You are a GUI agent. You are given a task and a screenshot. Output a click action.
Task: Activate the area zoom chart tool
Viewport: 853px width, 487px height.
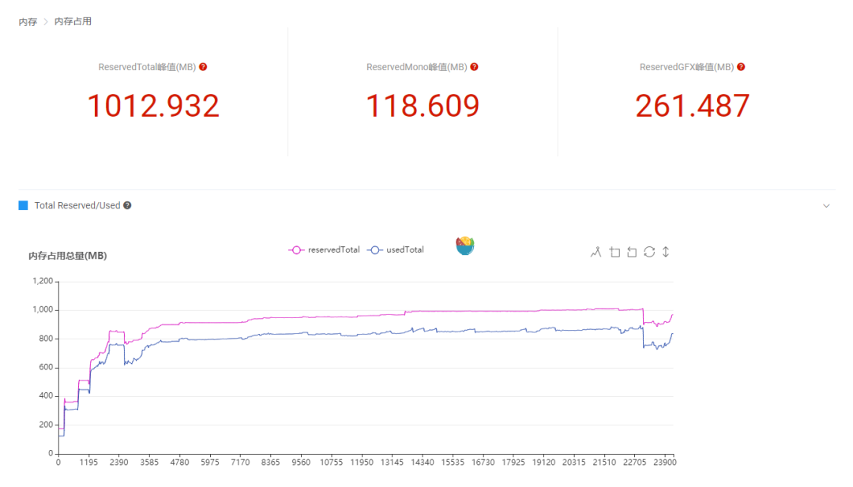coord(614,253)
